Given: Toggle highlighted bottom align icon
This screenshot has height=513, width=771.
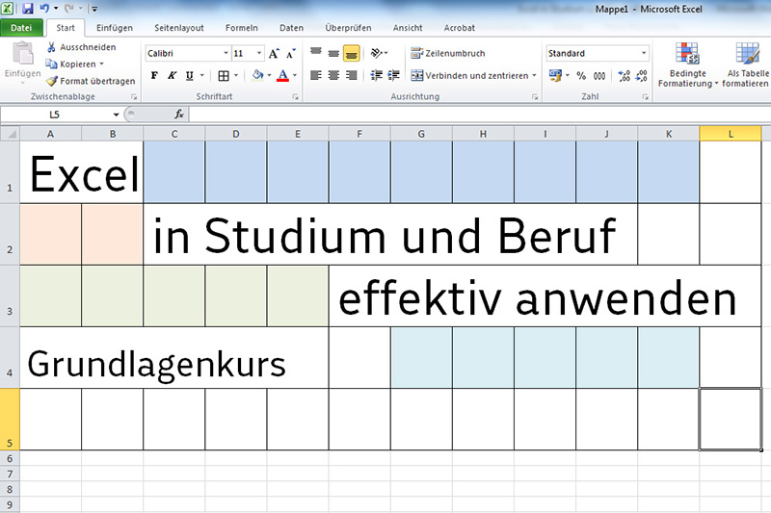Looking at the screenshot, I should click(x=352, y=53).
